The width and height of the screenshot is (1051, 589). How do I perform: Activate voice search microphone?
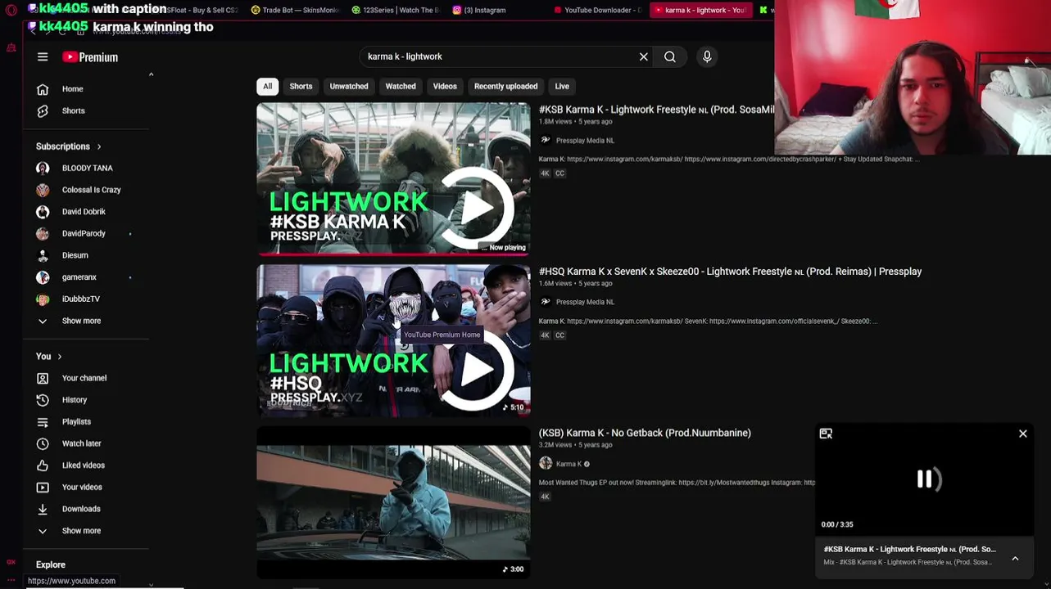(x=707, y=56)
